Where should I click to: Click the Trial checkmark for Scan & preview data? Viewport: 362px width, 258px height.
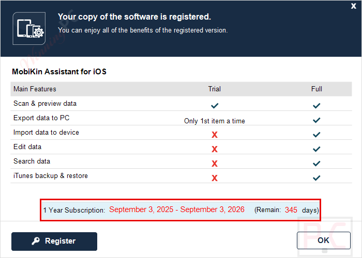(x=215, y=106)
